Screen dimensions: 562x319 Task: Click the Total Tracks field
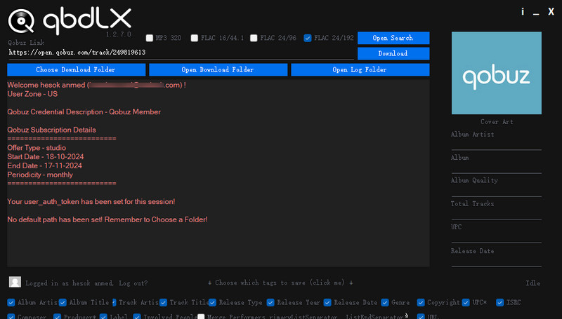tap(497, 214)
